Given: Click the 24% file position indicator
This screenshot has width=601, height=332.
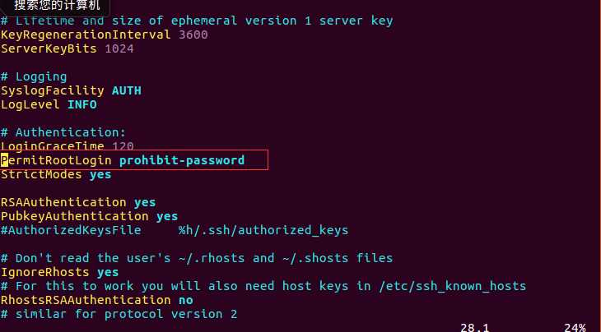Looking at the screenshot, I should click(x=575, y=327).
